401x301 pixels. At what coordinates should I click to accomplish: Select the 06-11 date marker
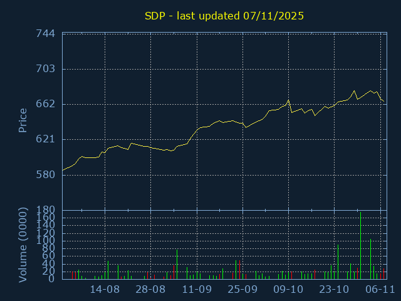pyautogui.click(x=380, y=290)
